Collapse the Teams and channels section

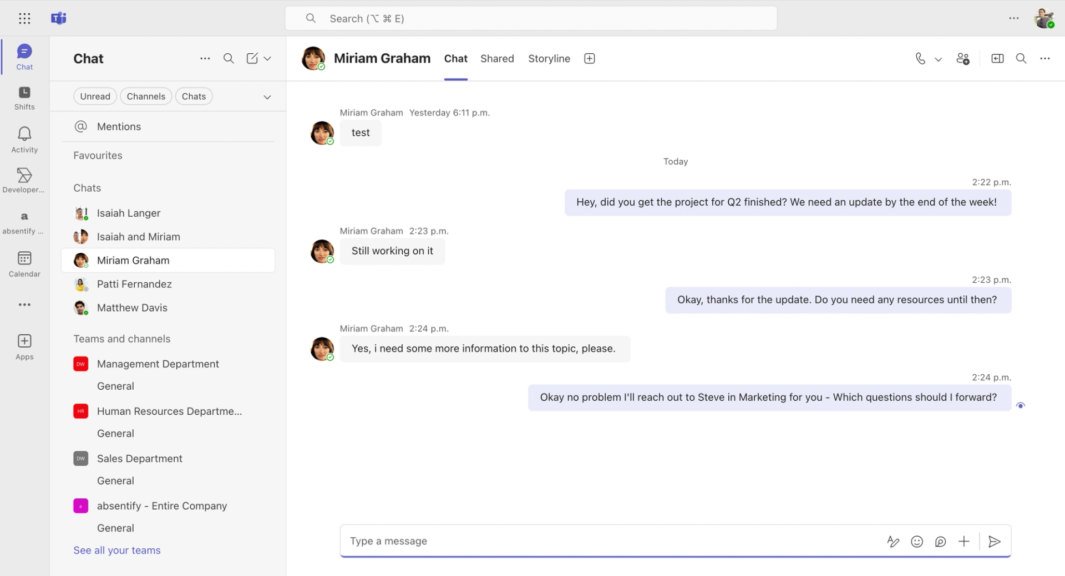coord(122,339)
